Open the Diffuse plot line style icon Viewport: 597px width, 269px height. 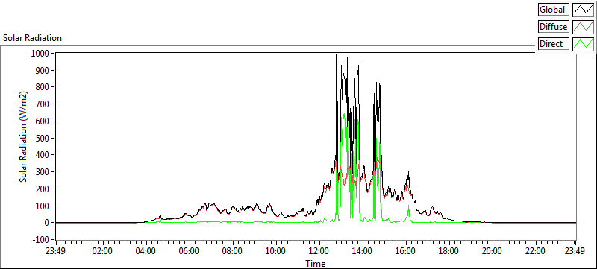(x=583, y=27)
